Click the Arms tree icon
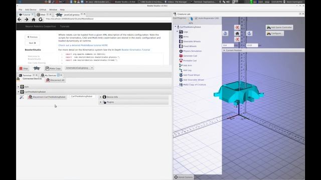Screen dimensions: 321x180 181,36
